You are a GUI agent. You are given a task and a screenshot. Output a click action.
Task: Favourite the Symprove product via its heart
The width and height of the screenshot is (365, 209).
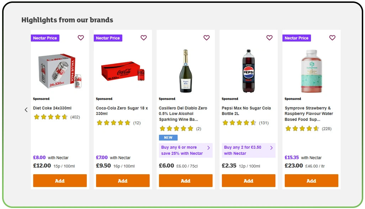(x=332, y=38)
